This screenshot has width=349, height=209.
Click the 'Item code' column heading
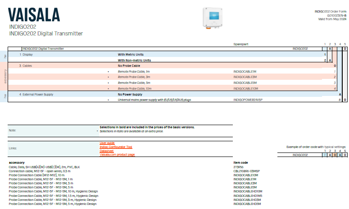coord(240,162)
